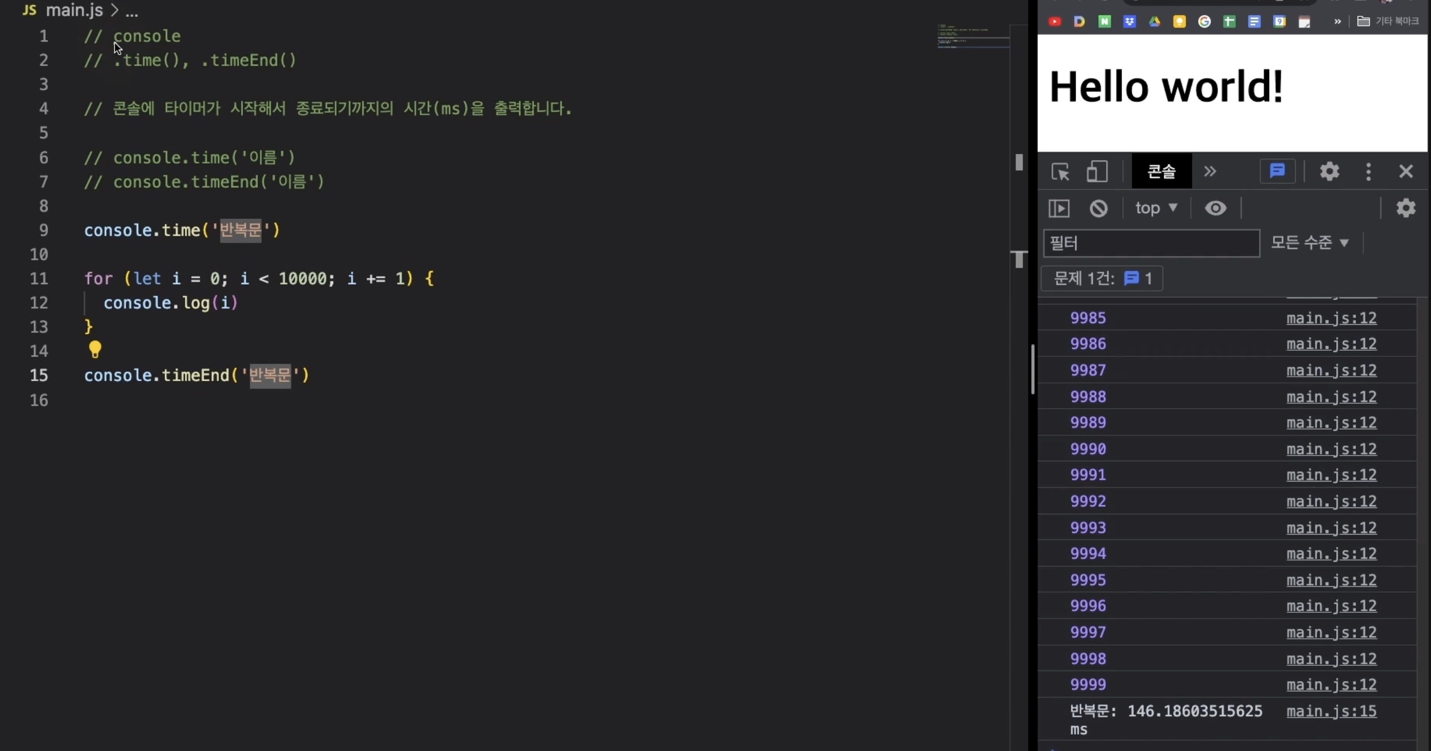This screenshot has width=1431, height=751.
Task: Expand more DevTools tabs chevron
Action: [1210, 171]
